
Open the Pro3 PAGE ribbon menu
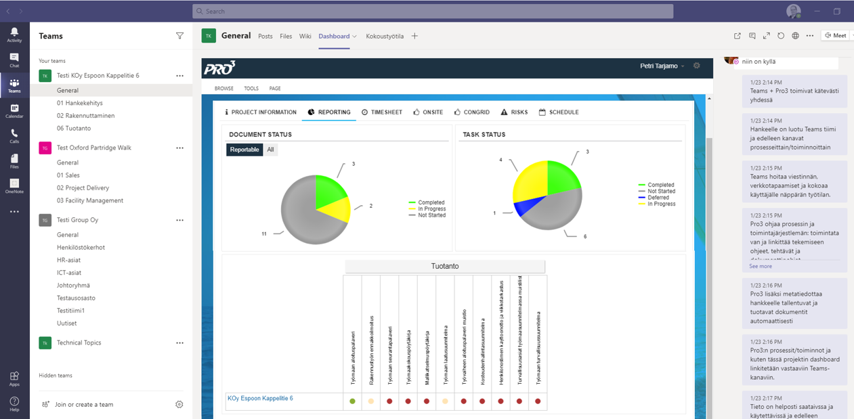coord(275,89)
